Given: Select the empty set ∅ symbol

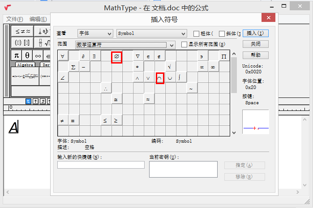Looking at the screenshot, I should click(116, 56).
